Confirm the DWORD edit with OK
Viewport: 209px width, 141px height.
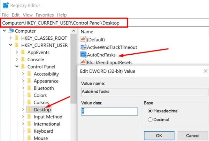[159, 136]
